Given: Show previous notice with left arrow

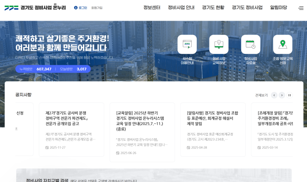Looking at the screenshot, I should 274,95.
